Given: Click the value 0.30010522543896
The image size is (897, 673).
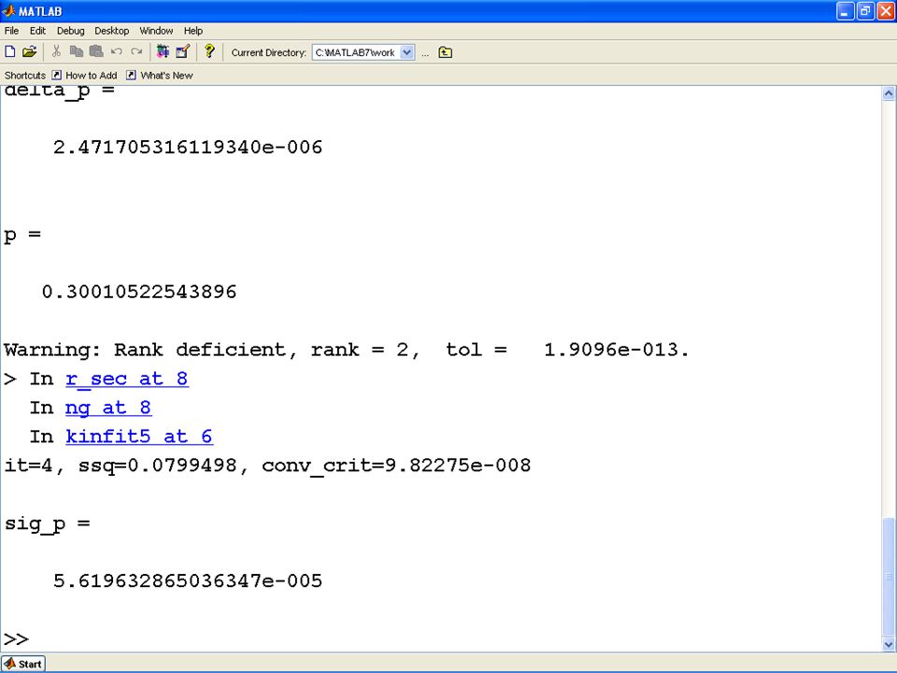Looking at the screenshot, I should click(139, 292).
